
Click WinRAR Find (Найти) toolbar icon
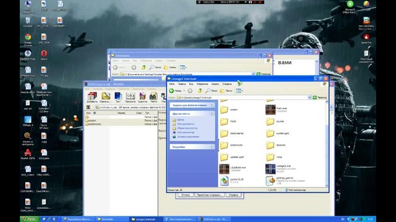tap(153, 97)
